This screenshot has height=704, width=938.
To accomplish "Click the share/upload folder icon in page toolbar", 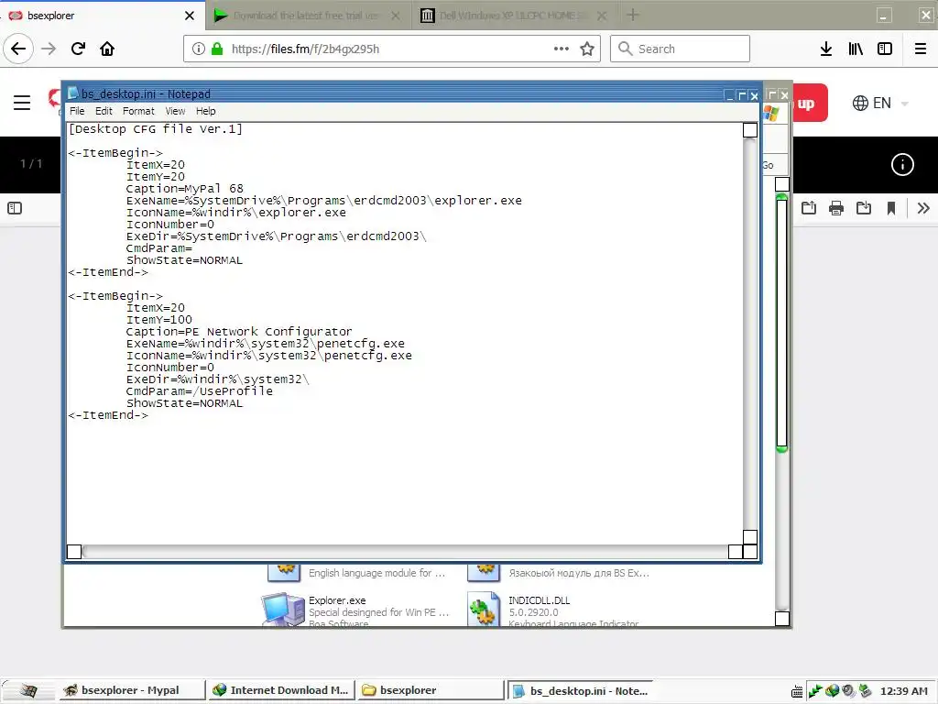I will [809, 208].
